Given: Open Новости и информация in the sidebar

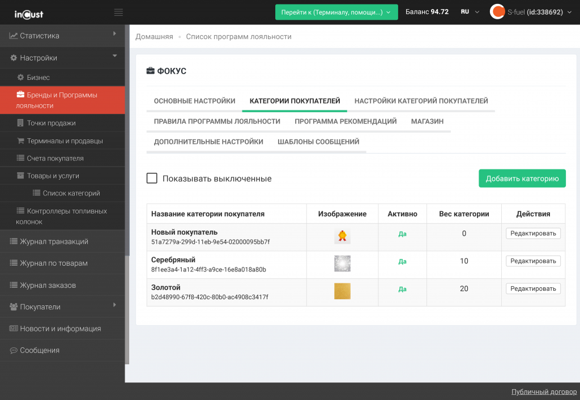Looking at the screenshot, I should click(x=60, y=329).
